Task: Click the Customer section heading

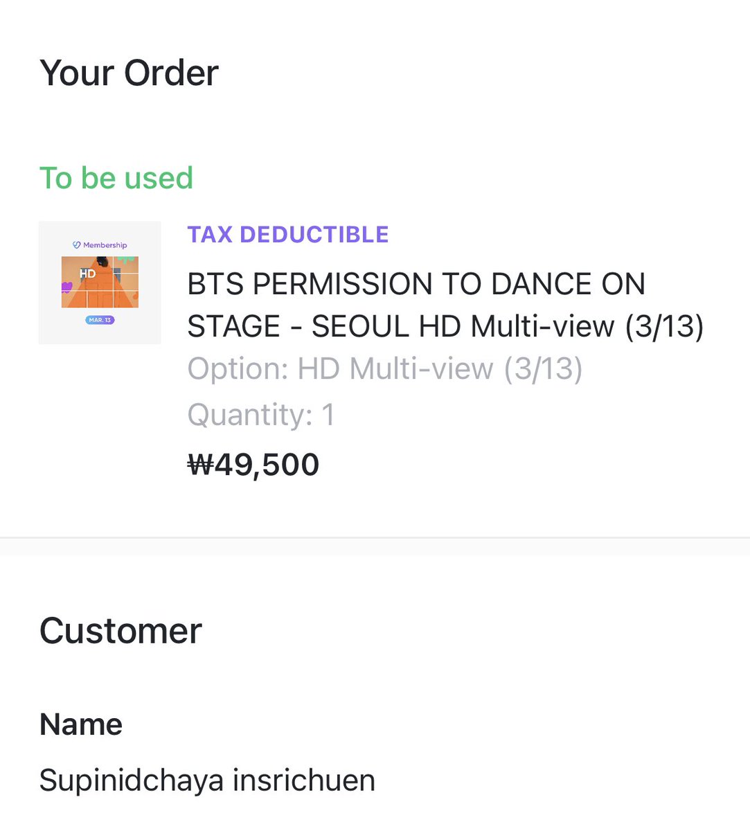Action: (x=120, y=631)
